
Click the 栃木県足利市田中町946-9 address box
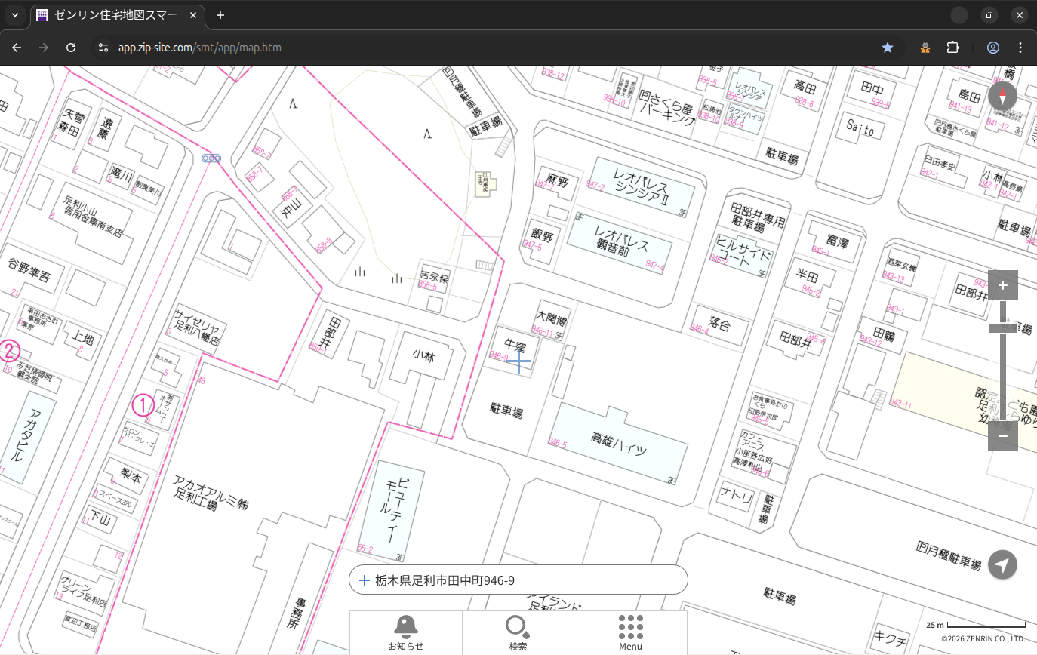click(x=518, y=580)
